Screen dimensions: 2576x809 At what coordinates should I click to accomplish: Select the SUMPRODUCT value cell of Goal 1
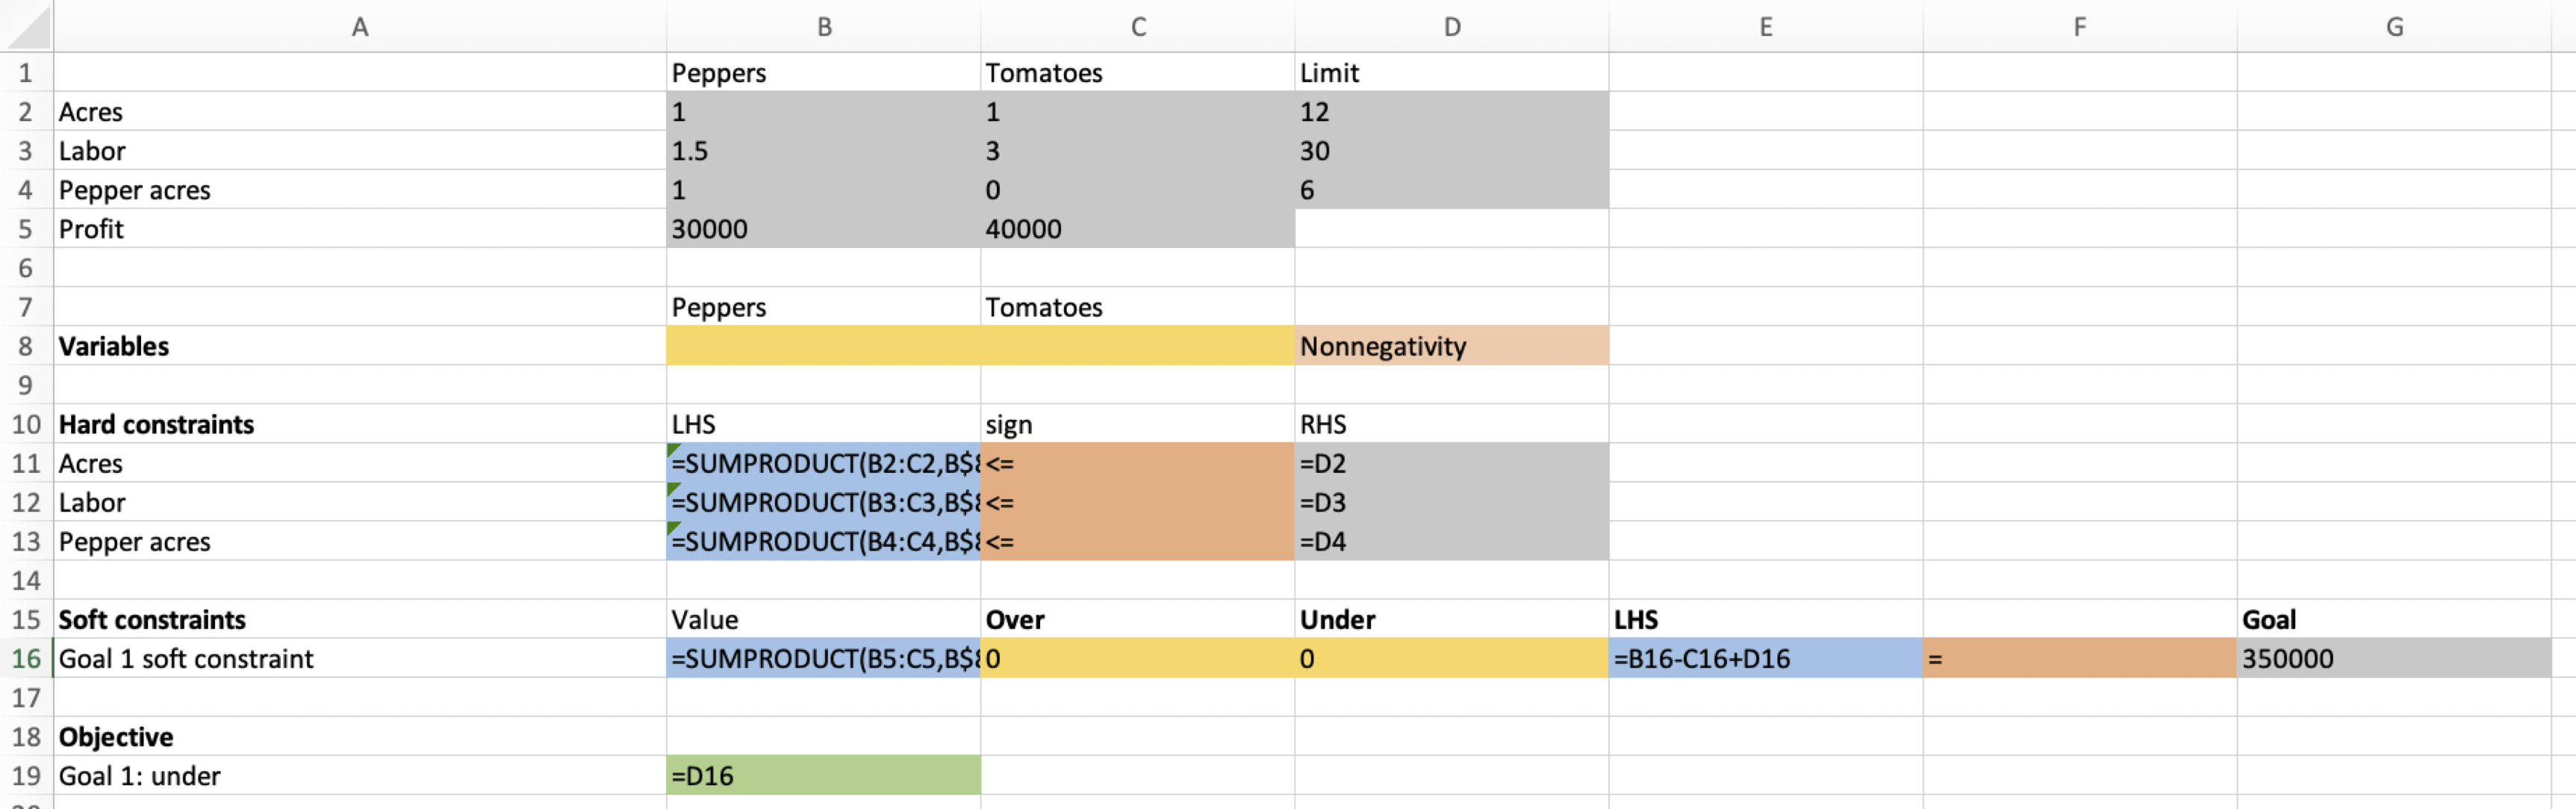click(x=823, y=658)
